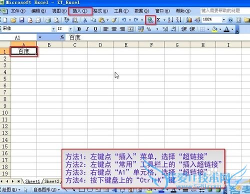250x194 pixels.
Task: Open the 格式 (Format) menu
Action: [100, 11]
